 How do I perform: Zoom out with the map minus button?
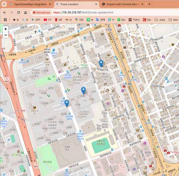click(5, 35)
